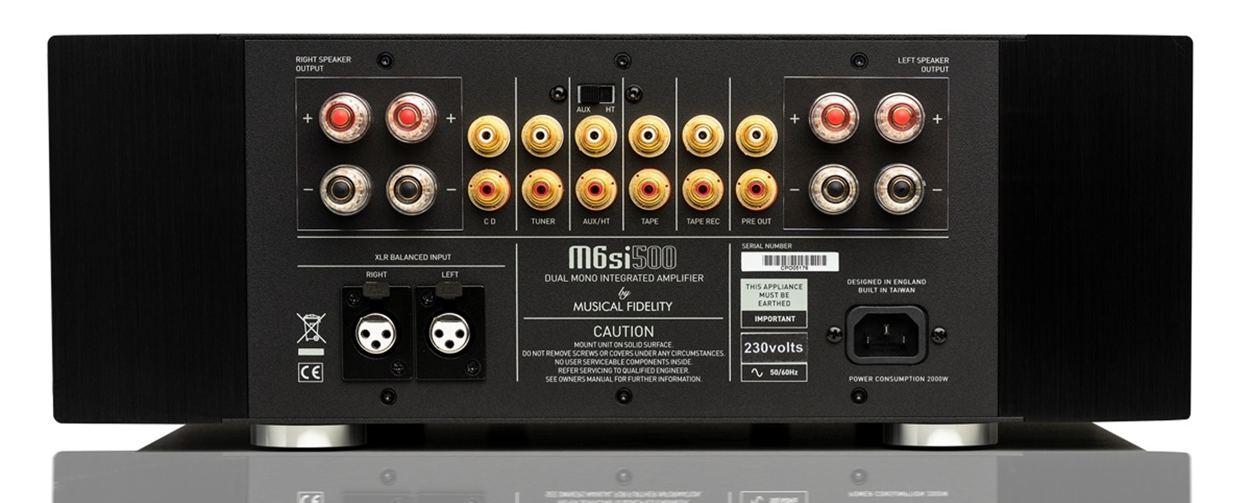Click the PRE OUT label text

tap(756, 221)
